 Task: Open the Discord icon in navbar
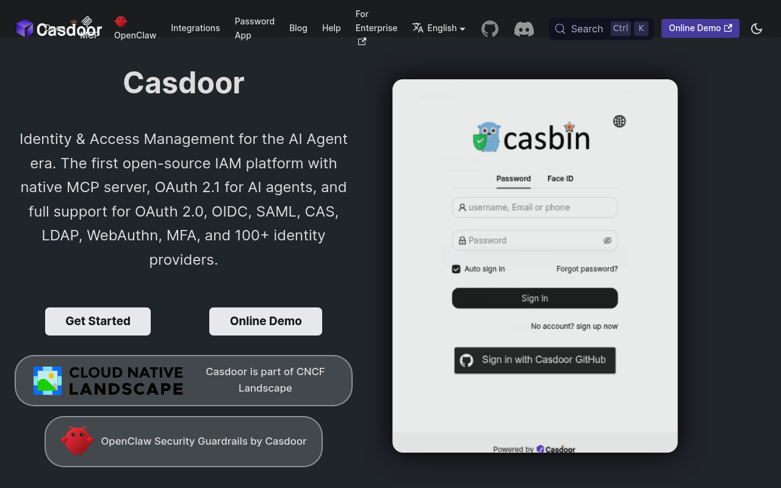pyautogui.click(x=524, y=29)
